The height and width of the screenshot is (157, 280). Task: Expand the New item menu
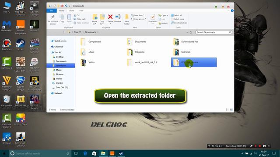pyautogui.click(x=138, y=15)
